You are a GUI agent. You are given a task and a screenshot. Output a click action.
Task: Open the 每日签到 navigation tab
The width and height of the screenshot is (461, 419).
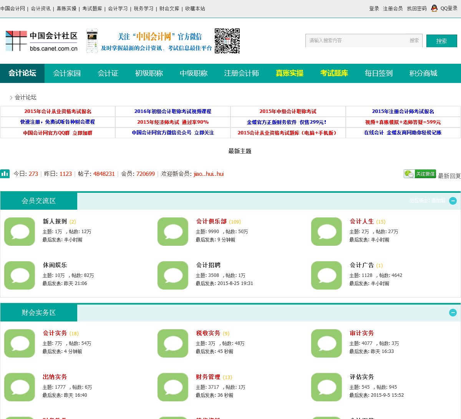pyautogui.click(x=379, y=73)
